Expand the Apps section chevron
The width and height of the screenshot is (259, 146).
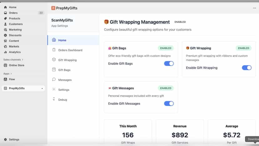coord(11,74)
